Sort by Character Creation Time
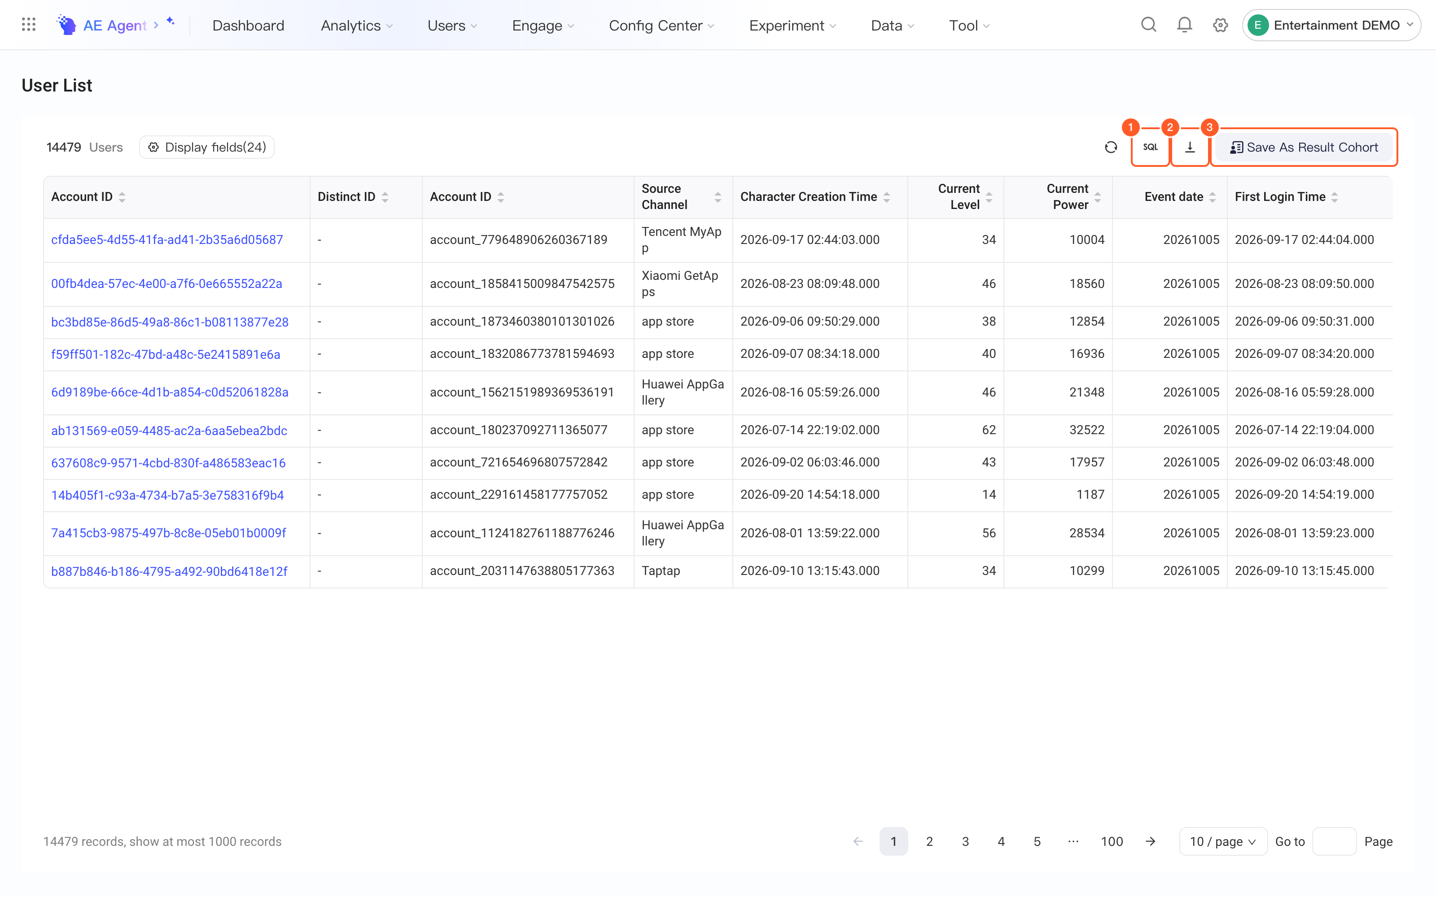The height and width of the screenshot is (897, 1436). click(x=887, y=197)
